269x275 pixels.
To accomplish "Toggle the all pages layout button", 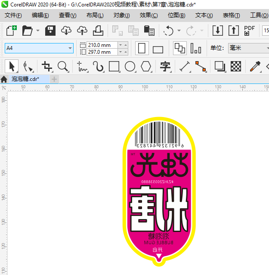I will (x=180, y=48).
